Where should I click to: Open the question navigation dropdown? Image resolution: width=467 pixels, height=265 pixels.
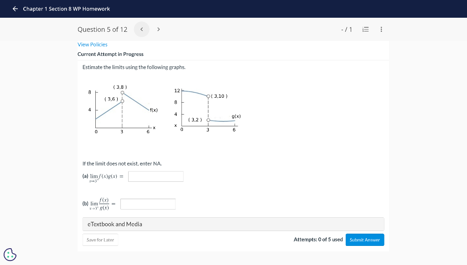(x=365, y=29)
